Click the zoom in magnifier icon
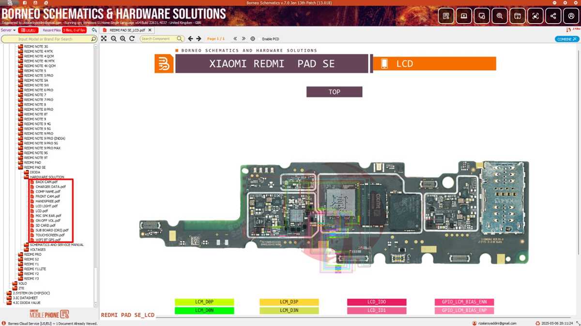 point(122,39)
